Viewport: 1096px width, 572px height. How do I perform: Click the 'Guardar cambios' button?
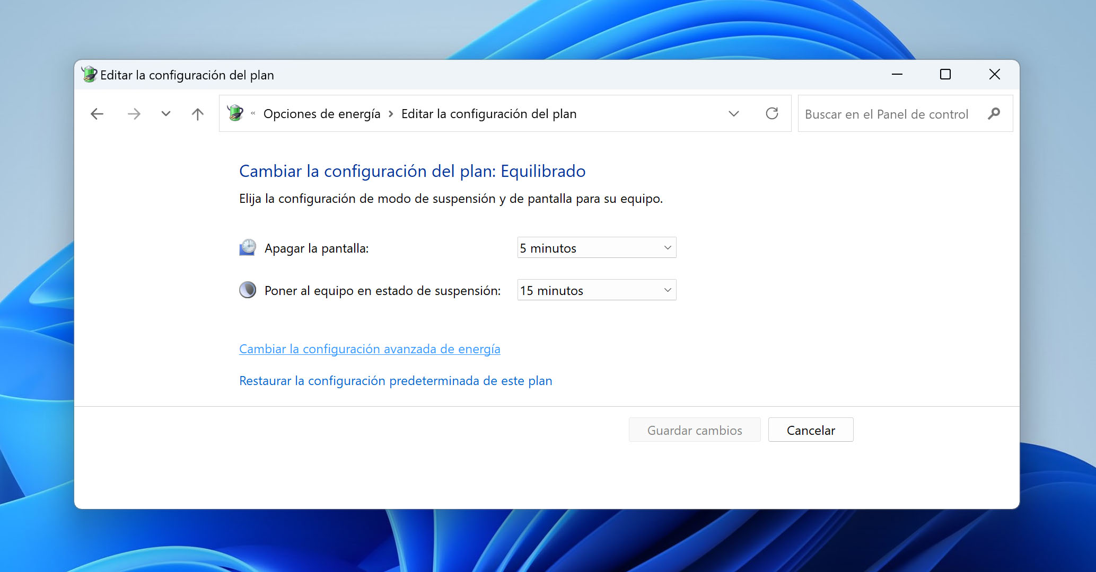point(695,430)
